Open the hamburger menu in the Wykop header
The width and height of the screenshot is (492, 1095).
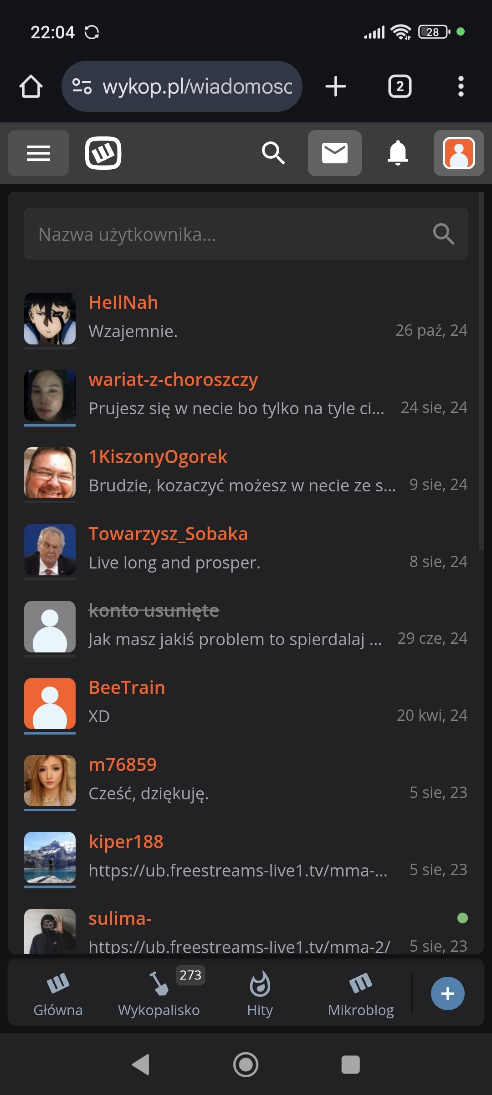[x=38, y=153]
